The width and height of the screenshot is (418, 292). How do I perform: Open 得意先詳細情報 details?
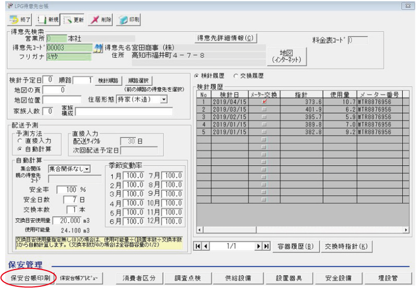tap(226, 38)
